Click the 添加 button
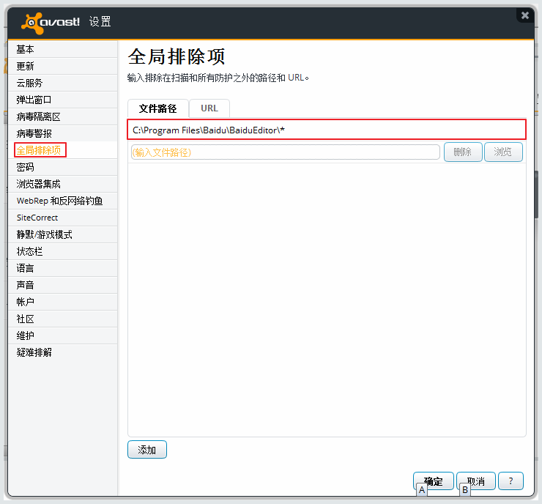Image resolution: width=542 pixels, height=504 pixels. click(x=147, y=449)
